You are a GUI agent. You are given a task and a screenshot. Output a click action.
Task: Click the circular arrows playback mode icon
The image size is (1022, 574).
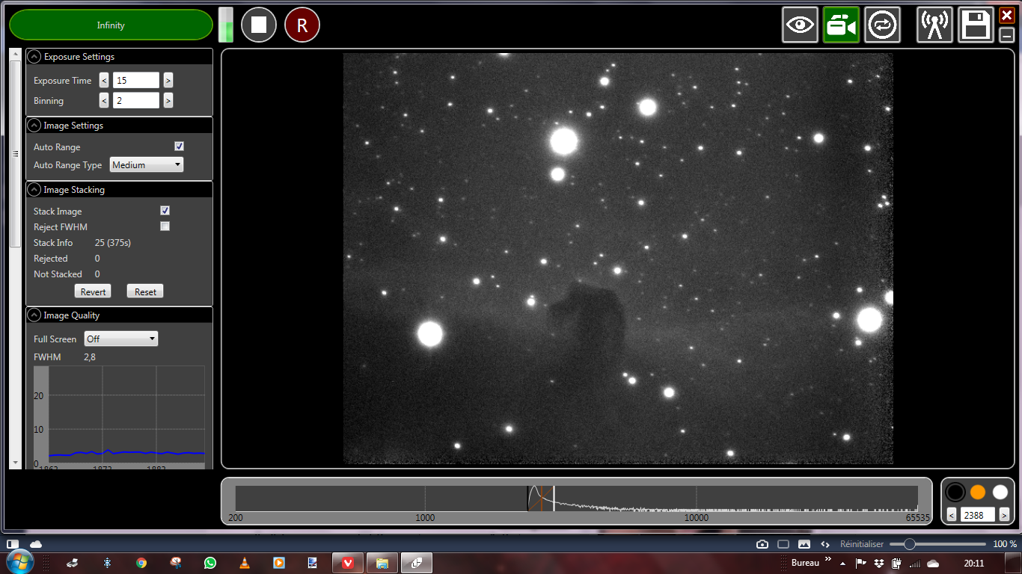(x=882, y=25)
